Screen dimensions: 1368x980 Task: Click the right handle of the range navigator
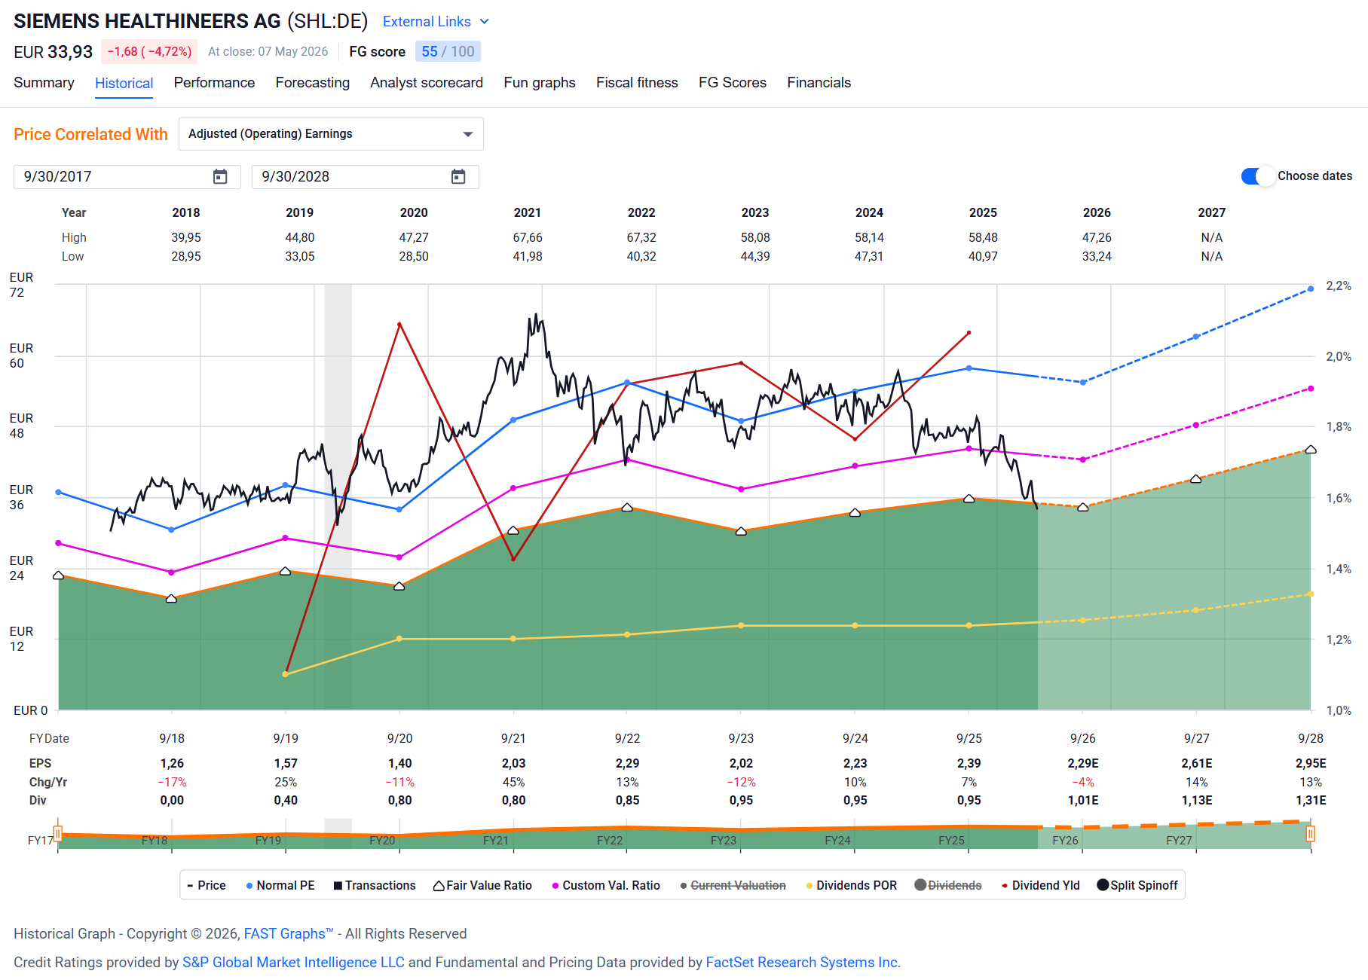coord(1311,833)
